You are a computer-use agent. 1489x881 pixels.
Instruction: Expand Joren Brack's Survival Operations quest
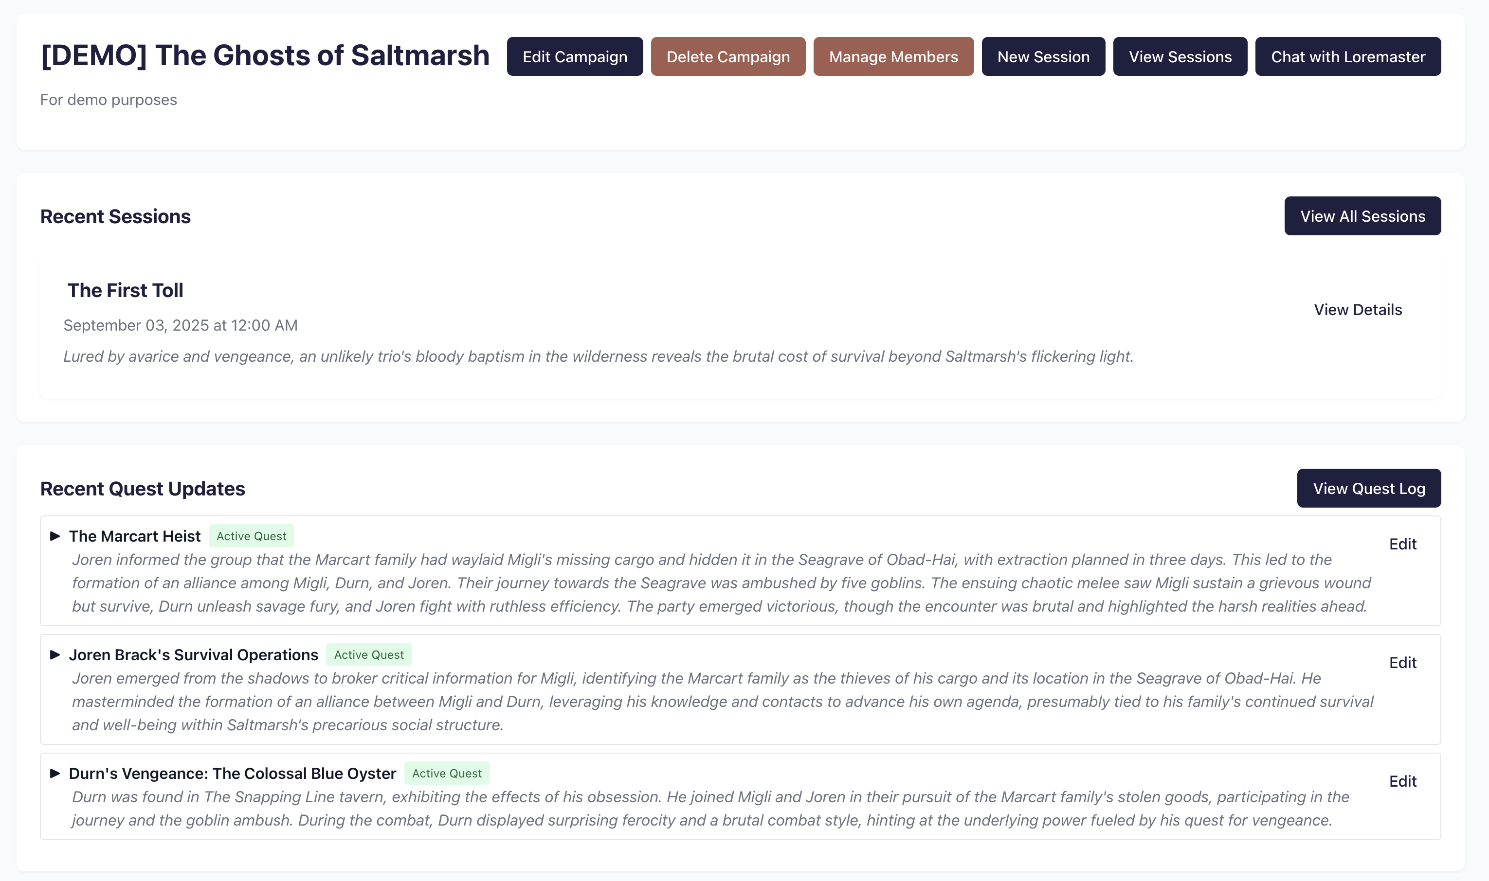(55, 655)
